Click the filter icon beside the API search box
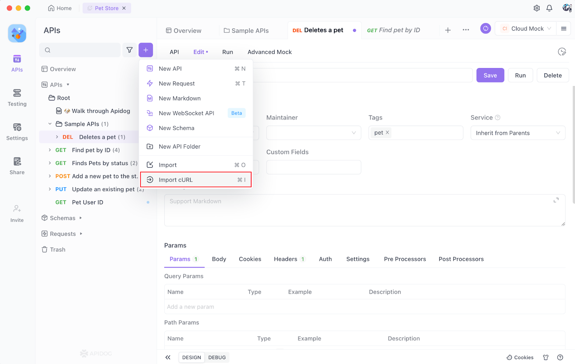Screen dimensions: 575x364 pos(129,50)
